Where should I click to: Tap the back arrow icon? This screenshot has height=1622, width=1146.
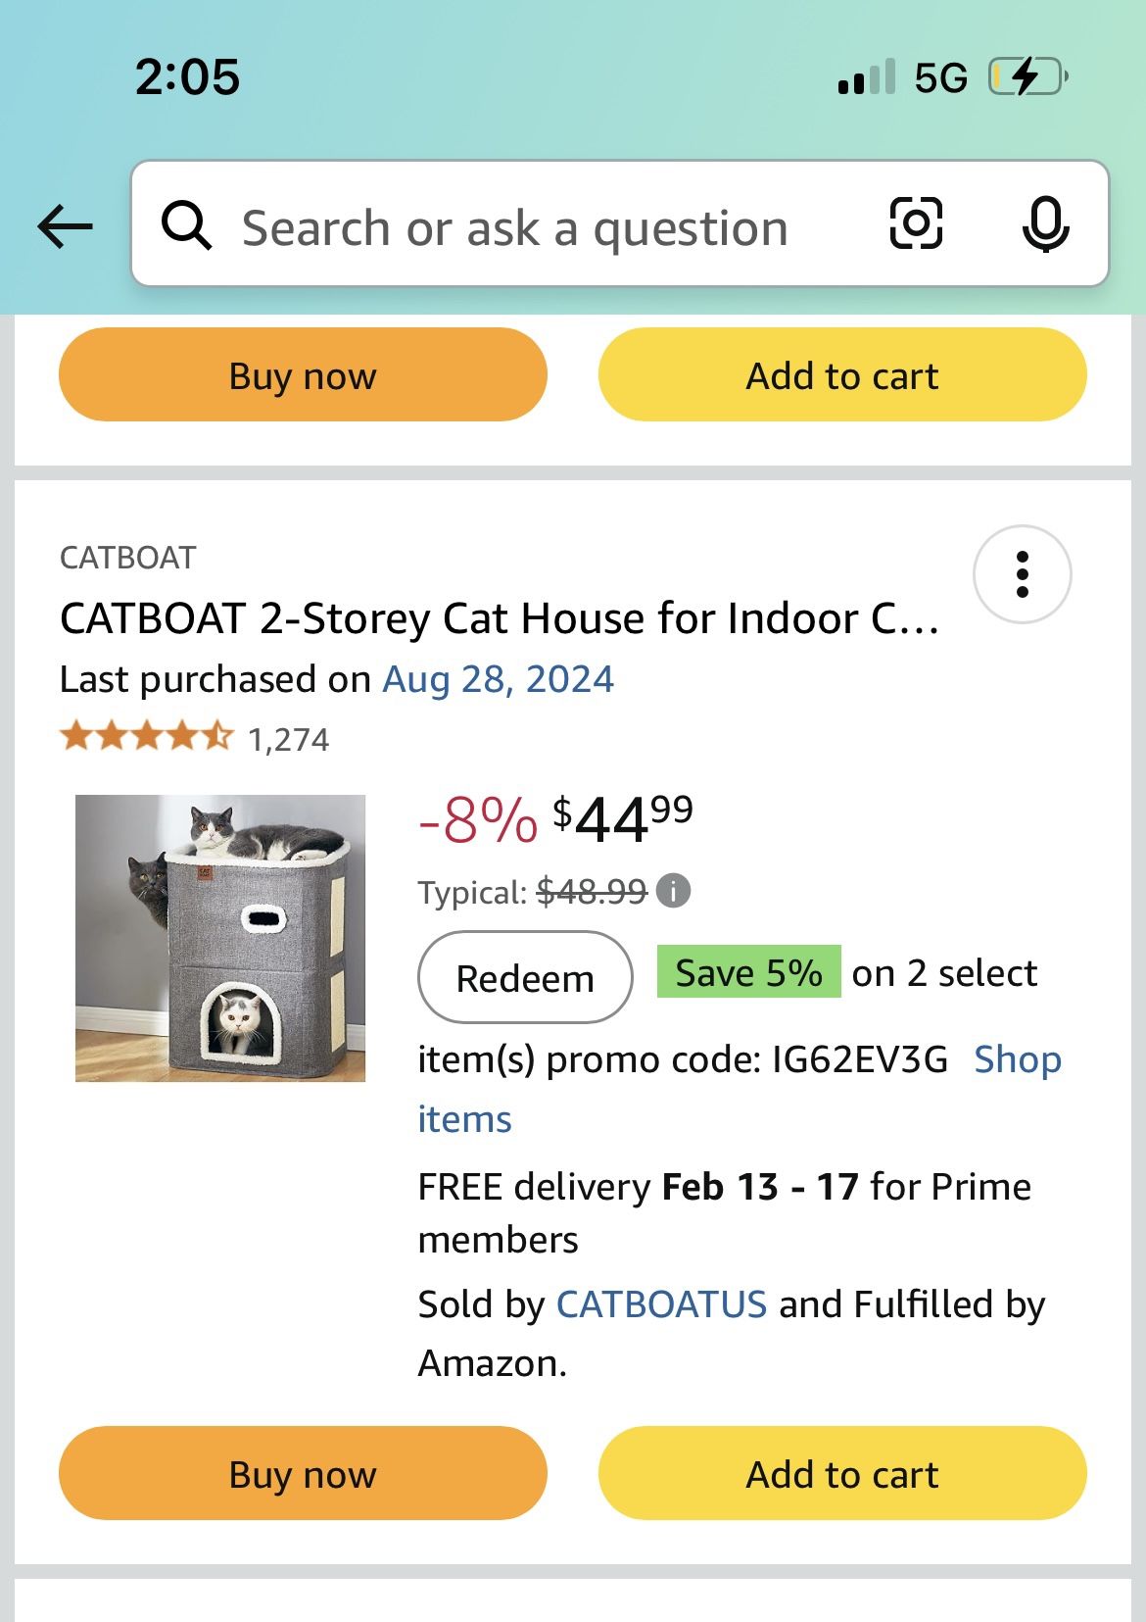(65, 226)
